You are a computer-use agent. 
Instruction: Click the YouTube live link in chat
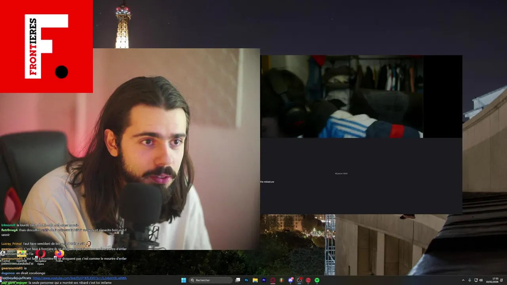click(x=79, y=278)
